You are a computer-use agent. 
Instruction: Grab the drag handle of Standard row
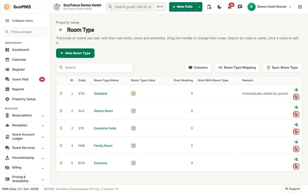(x=61, y=93)
